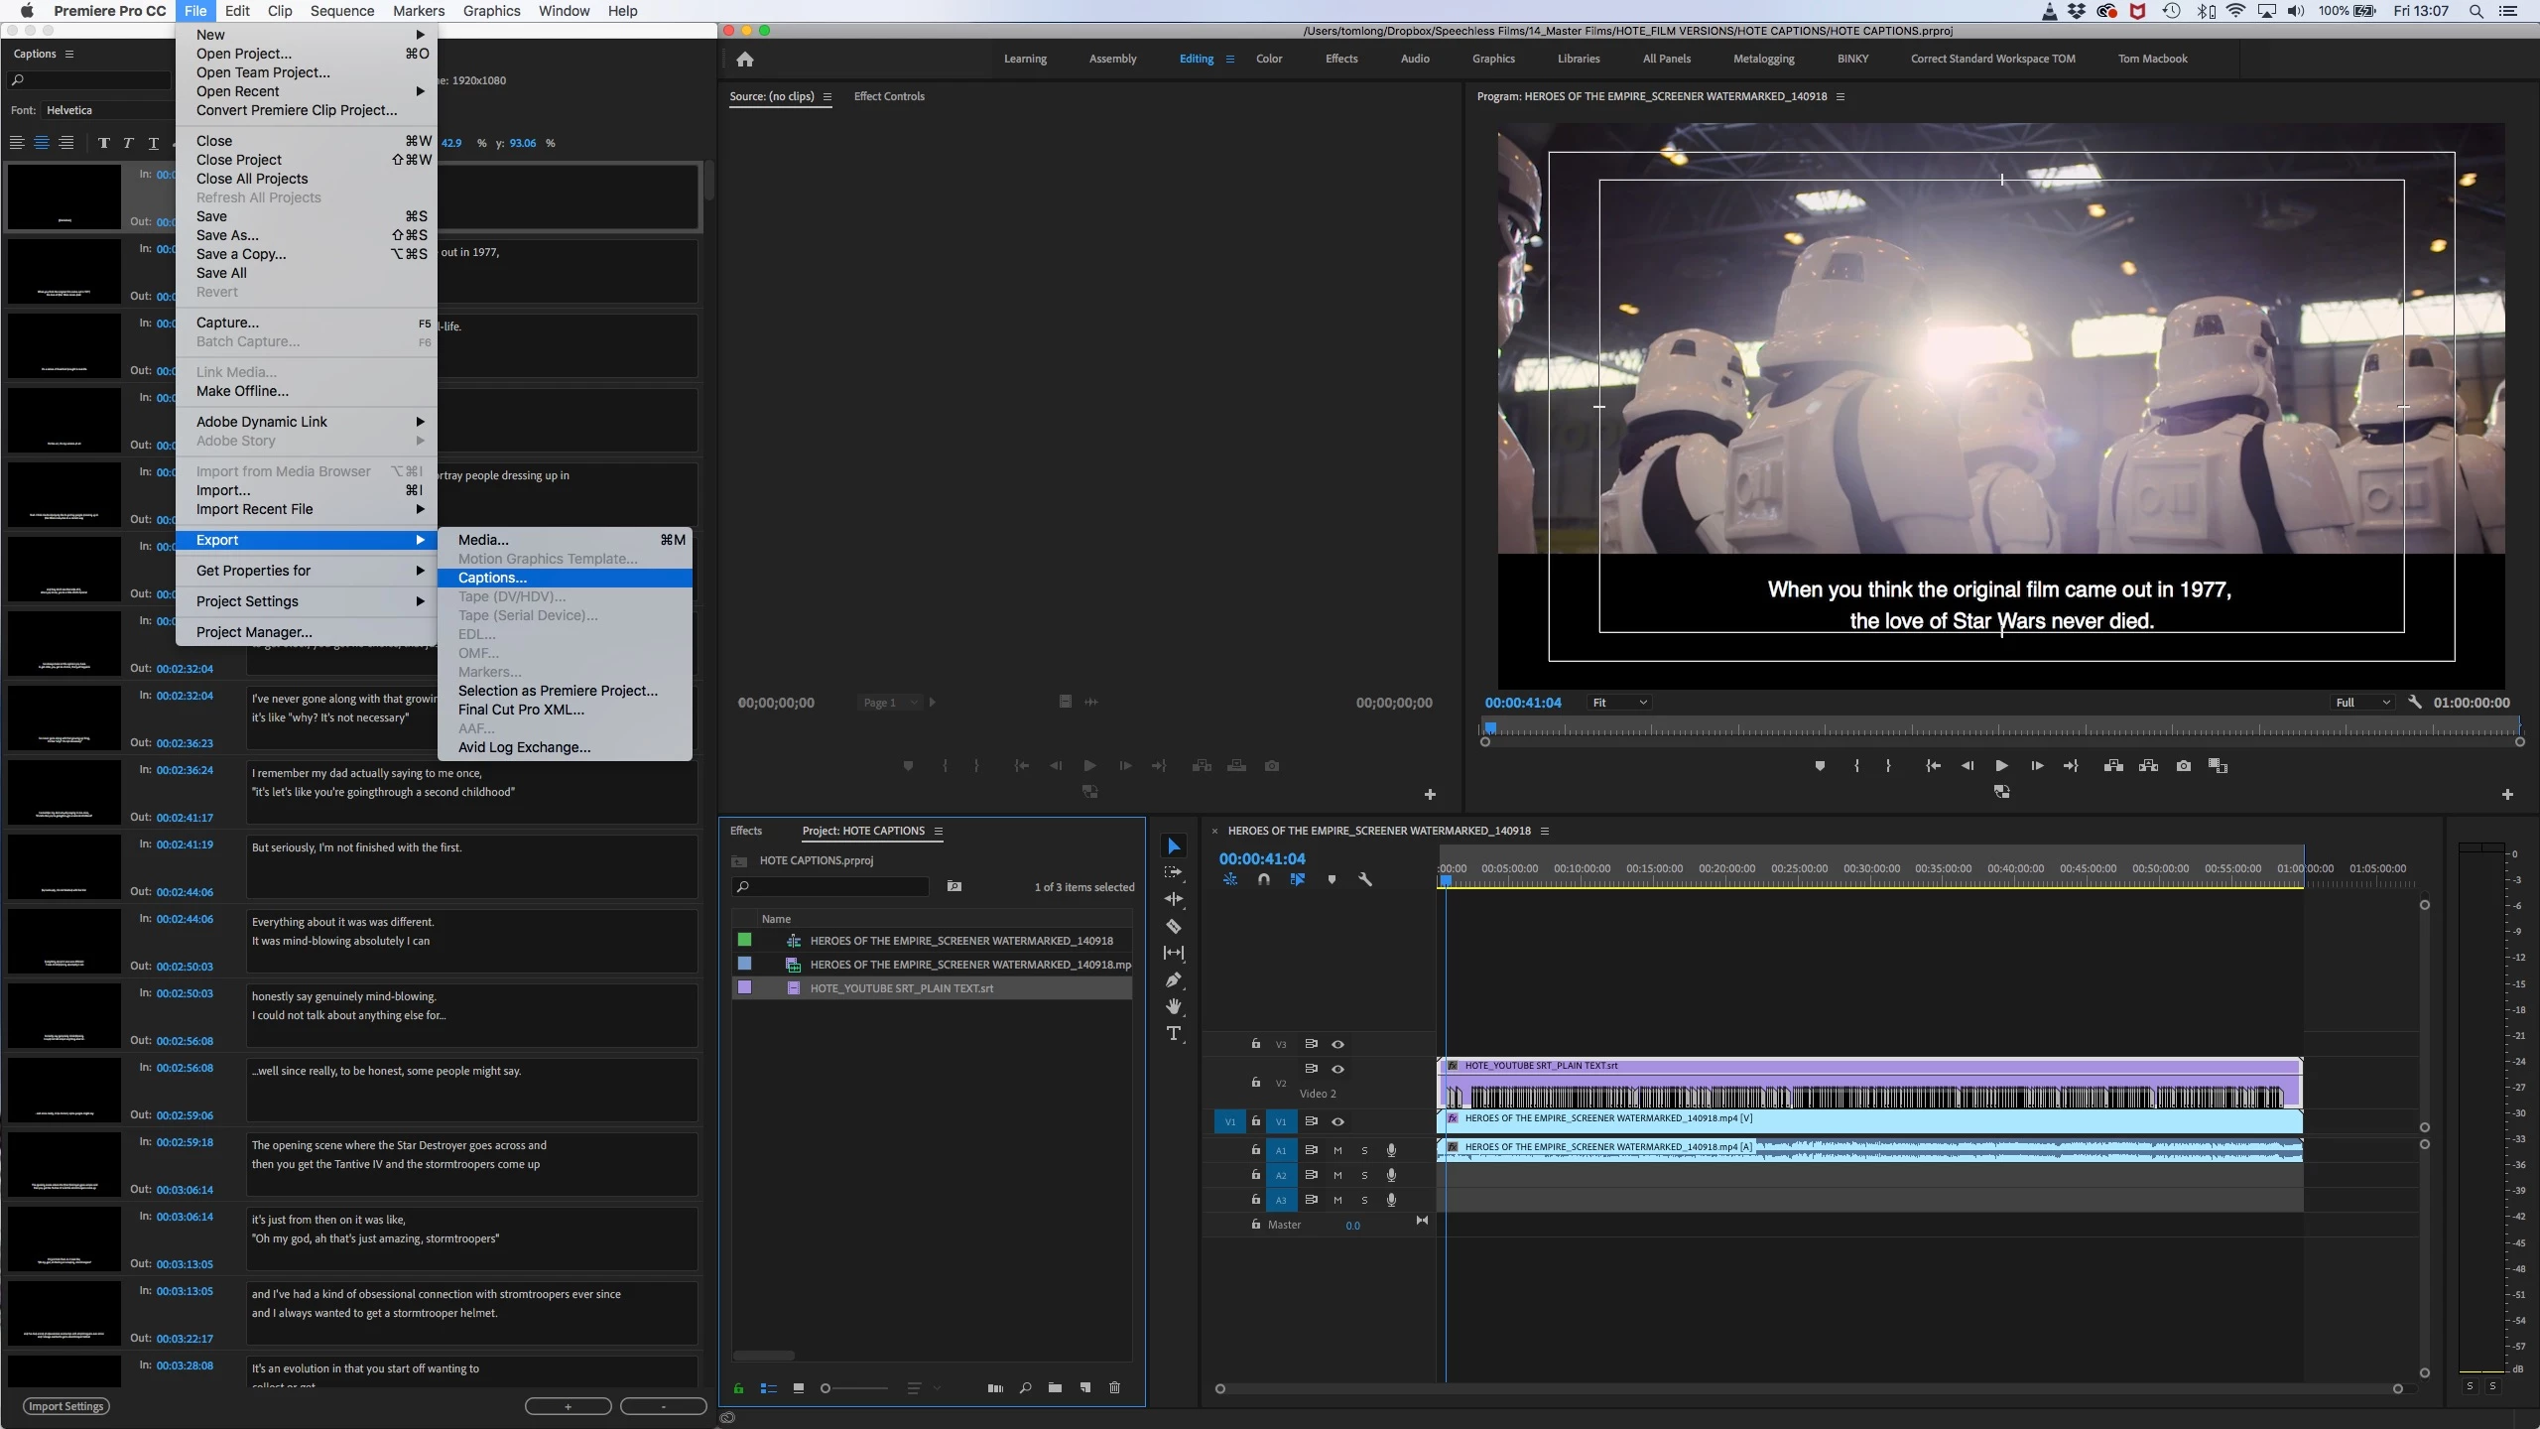Mute audio track A1
The width and height of the screenshot is (2540, 1429).
pos(1337,1150)
